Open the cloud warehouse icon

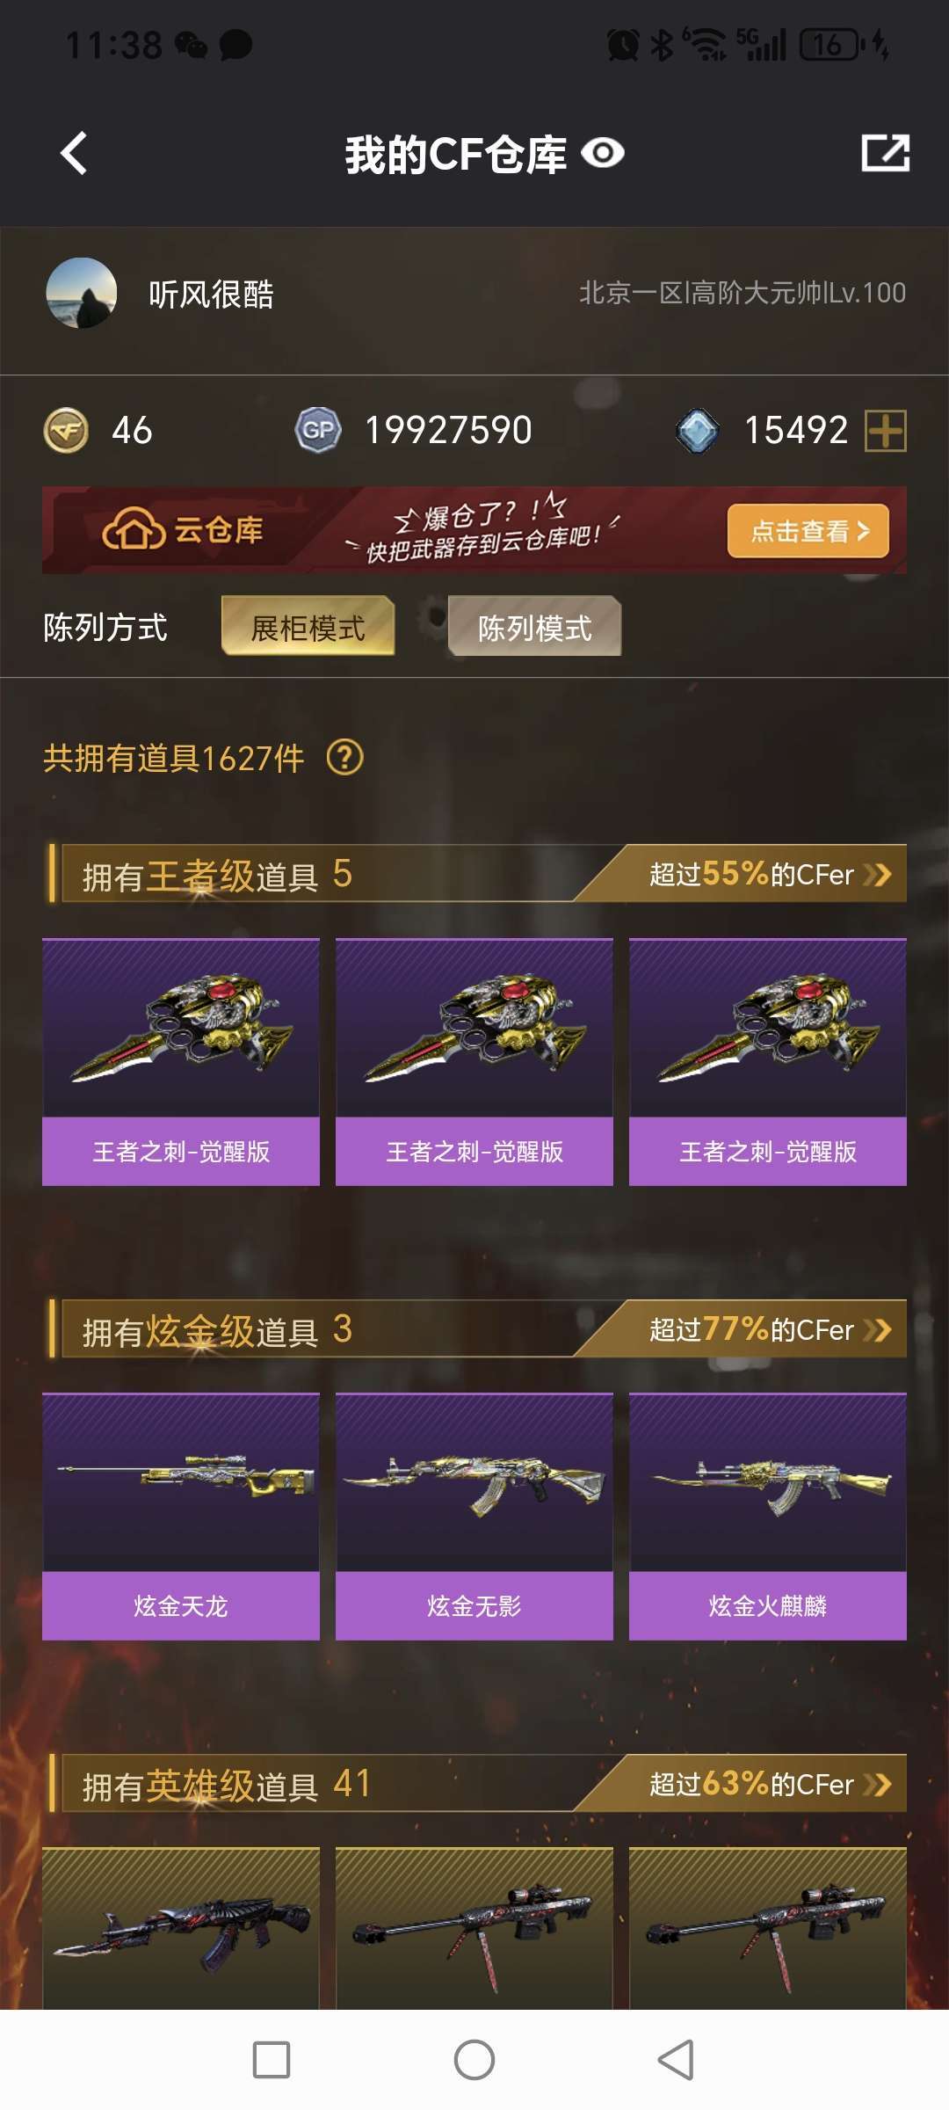tap(134, 529)
